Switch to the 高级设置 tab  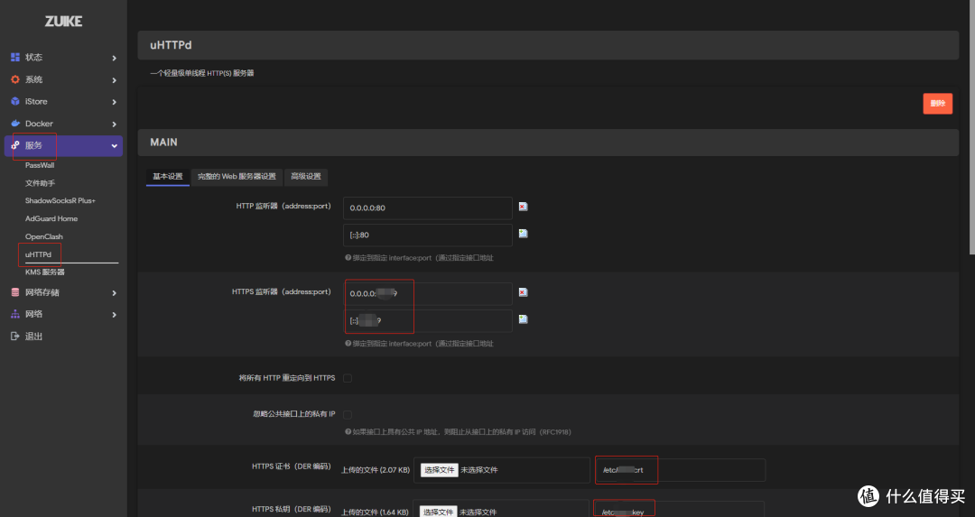[x=306, y=177]
